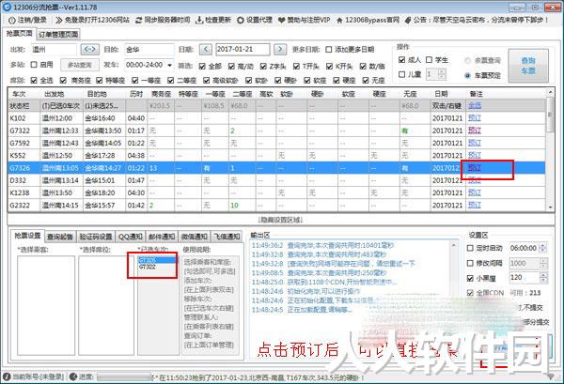The width and height of the screenshot is (564, 384).
Task: Toggle the 定时启动 checkbox
Action: pyautogui.click(x=470, y=248)
